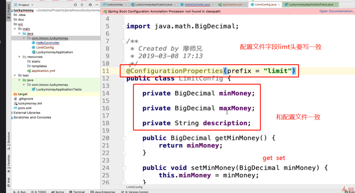Open the Spring tool window
This screenshot has height=193, width=355.
[x=58, y=191]
